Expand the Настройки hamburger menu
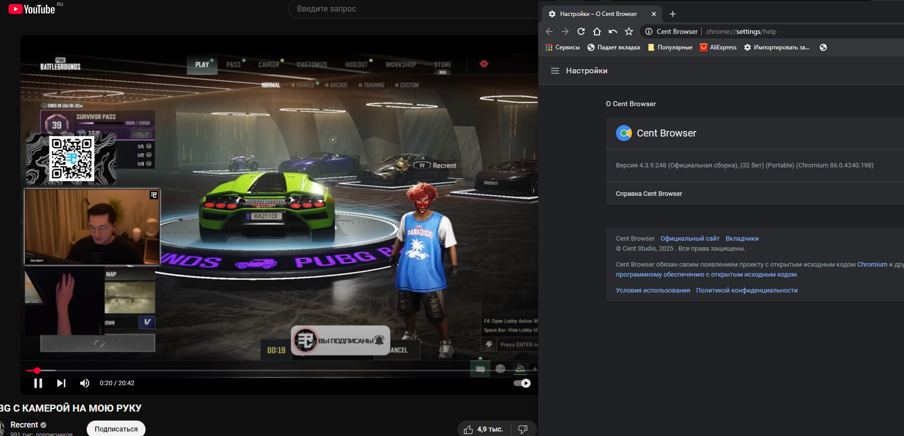 (555, 71)
